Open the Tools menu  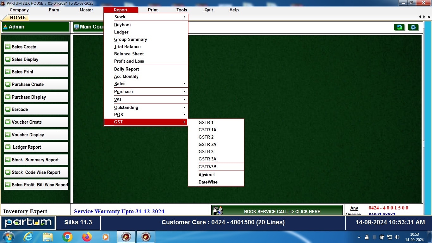click(182, 10)
